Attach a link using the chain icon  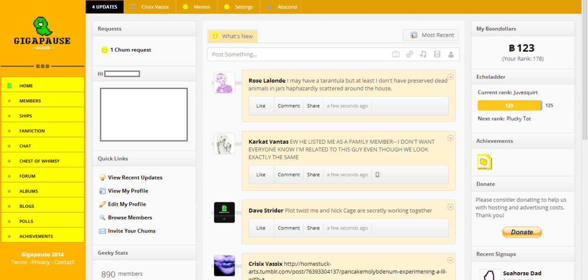[x=409, y=54]
